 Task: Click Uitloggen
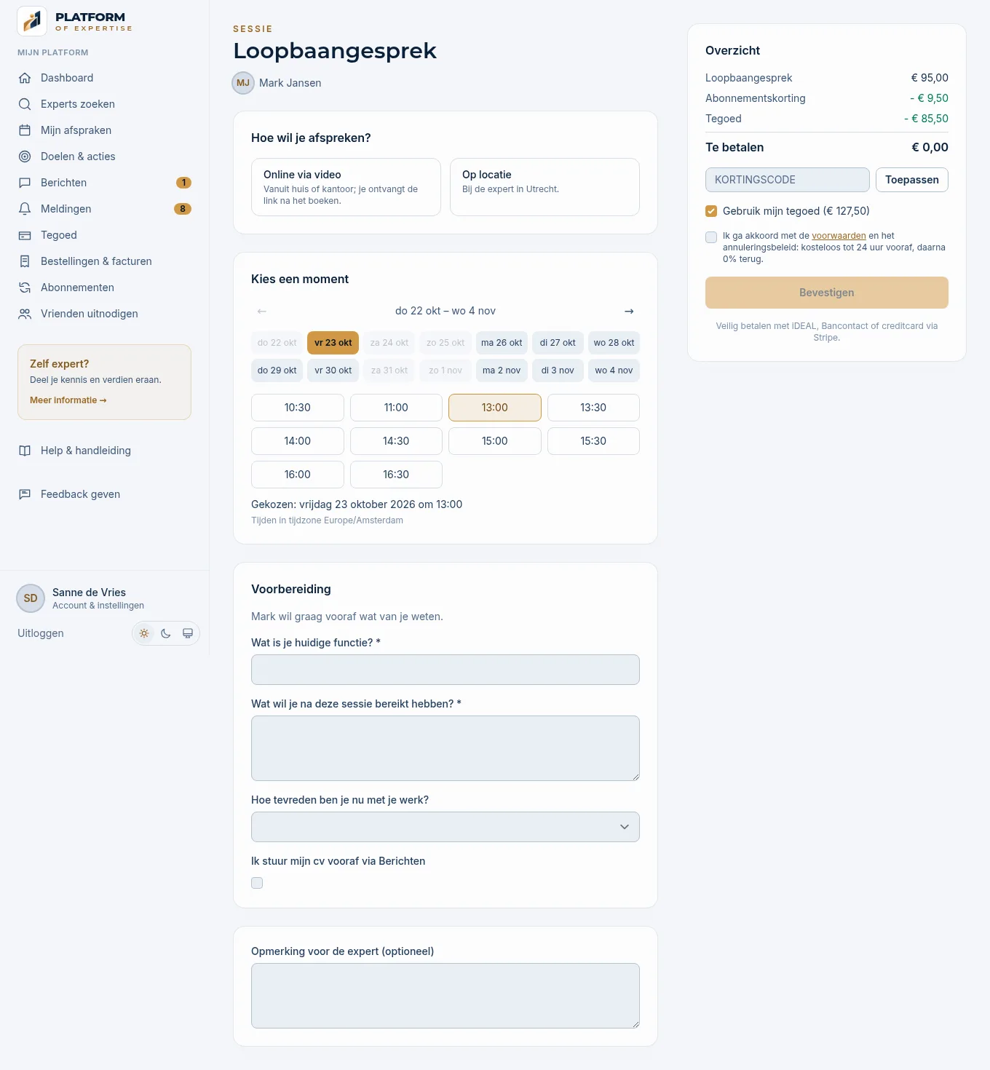pos(41,633)
